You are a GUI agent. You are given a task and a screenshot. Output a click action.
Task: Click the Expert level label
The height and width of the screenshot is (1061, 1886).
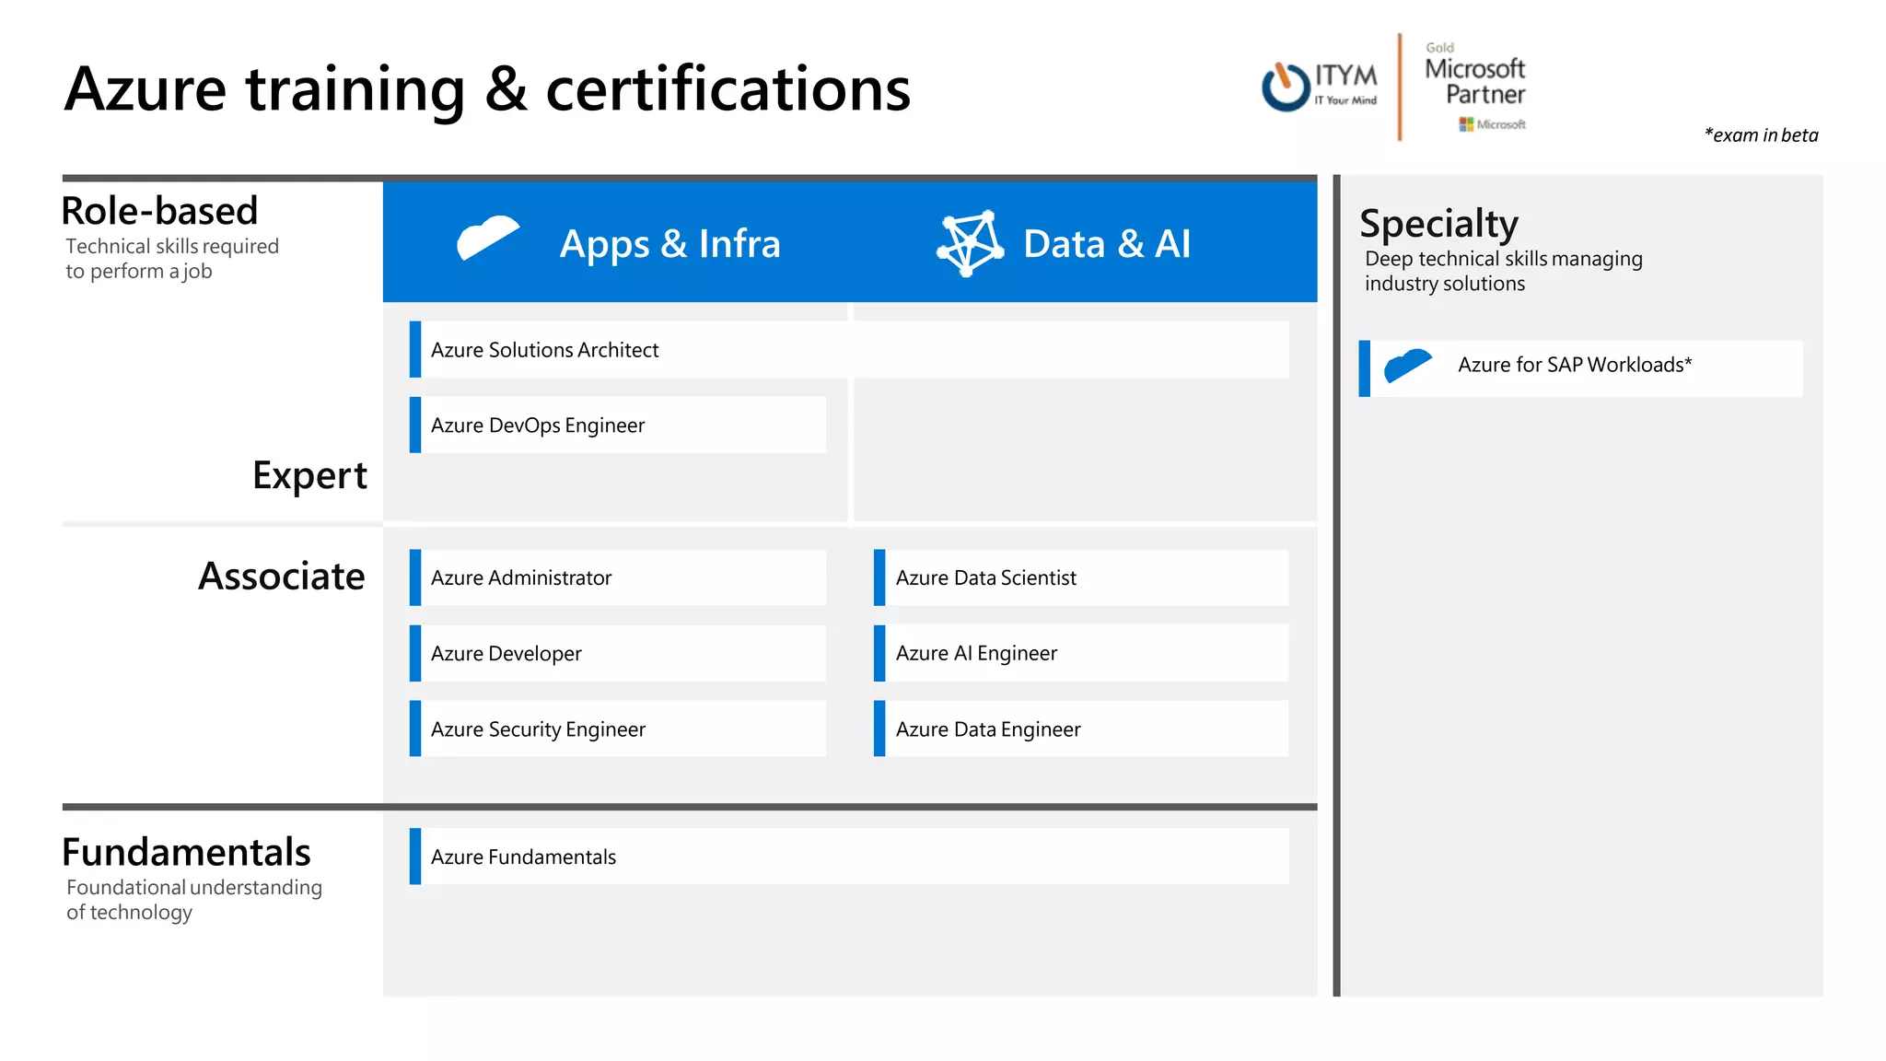[309, 476]
